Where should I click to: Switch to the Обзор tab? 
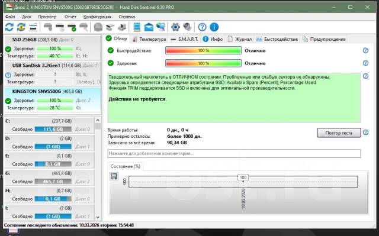click(117, 38)
